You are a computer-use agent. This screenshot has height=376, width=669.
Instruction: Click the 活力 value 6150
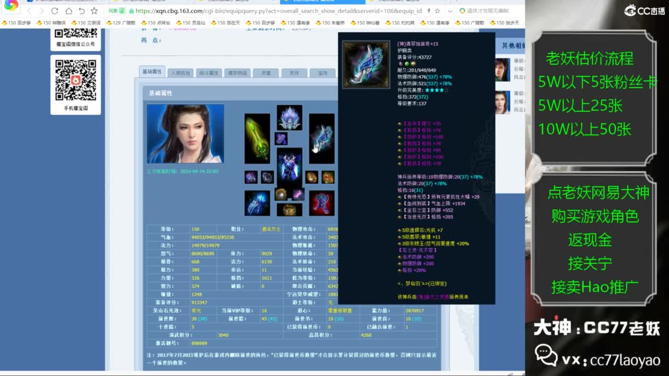pos(267,262)
